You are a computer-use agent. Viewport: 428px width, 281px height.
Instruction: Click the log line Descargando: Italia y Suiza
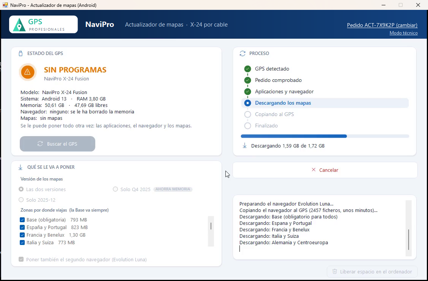tap(269, 236)
